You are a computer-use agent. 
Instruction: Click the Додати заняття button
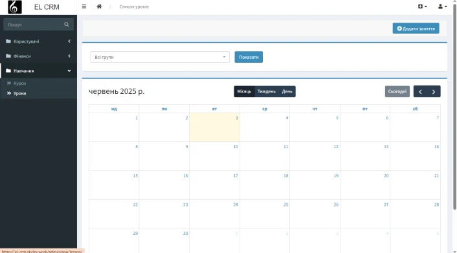(416, 28)
